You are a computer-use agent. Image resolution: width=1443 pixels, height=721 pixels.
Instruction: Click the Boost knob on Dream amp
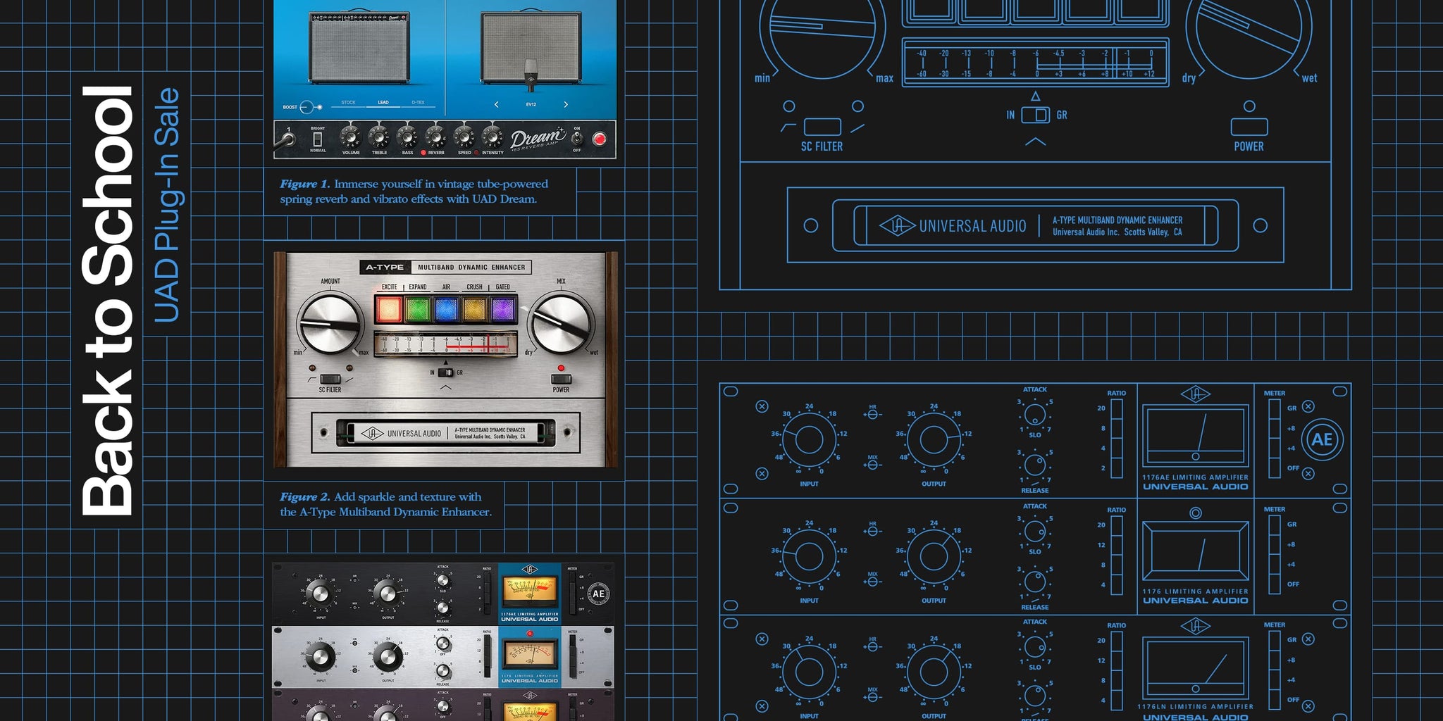[306, 107]
